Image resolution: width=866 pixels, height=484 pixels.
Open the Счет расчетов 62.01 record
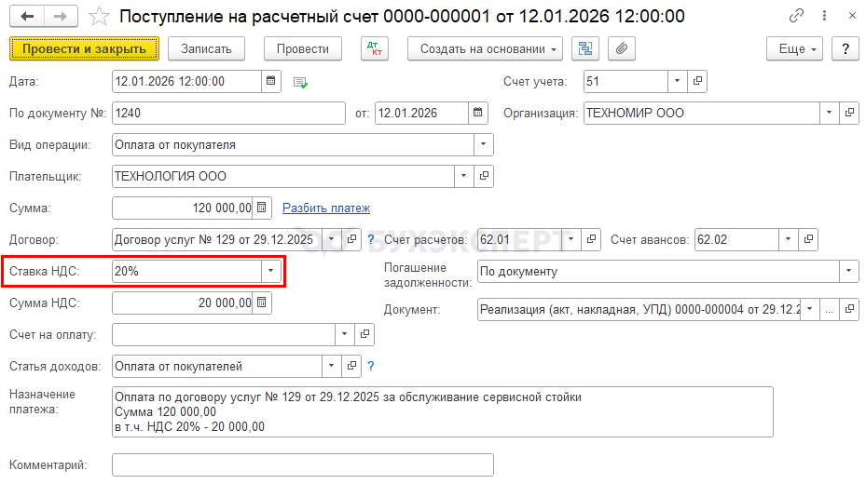point(591,239)
